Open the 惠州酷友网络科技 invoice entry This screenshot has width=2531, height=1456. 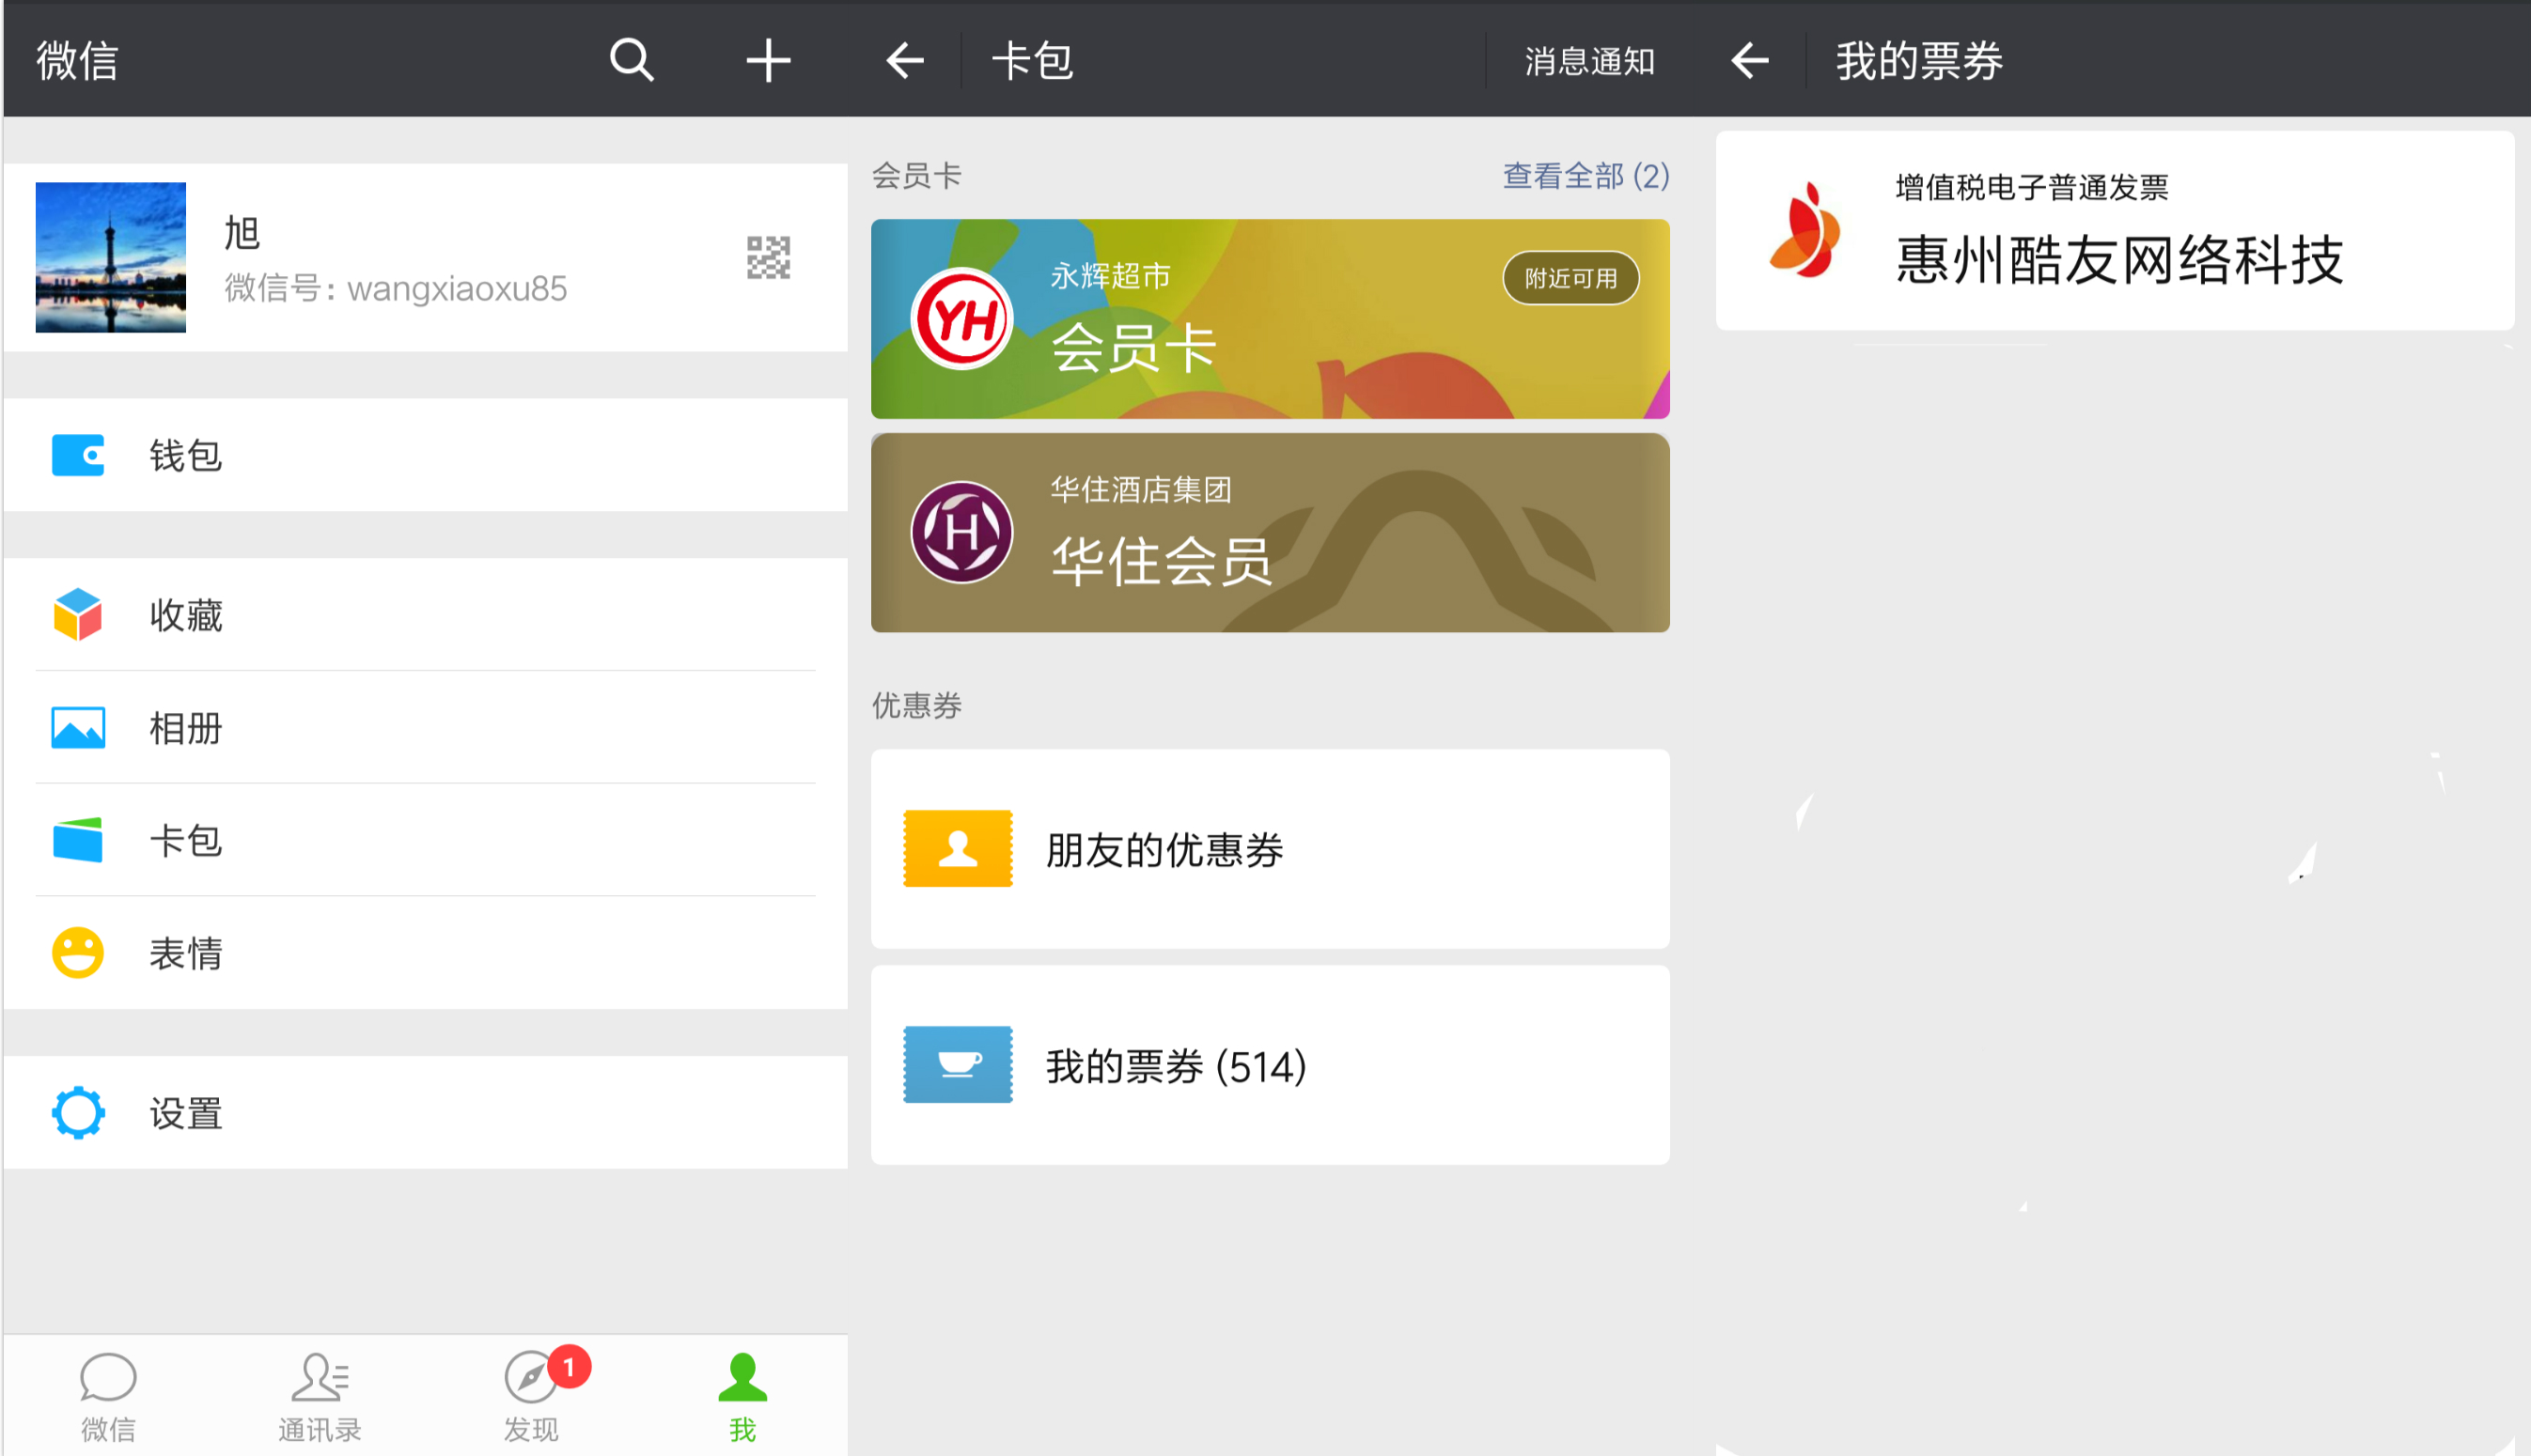coord(2115,231)
